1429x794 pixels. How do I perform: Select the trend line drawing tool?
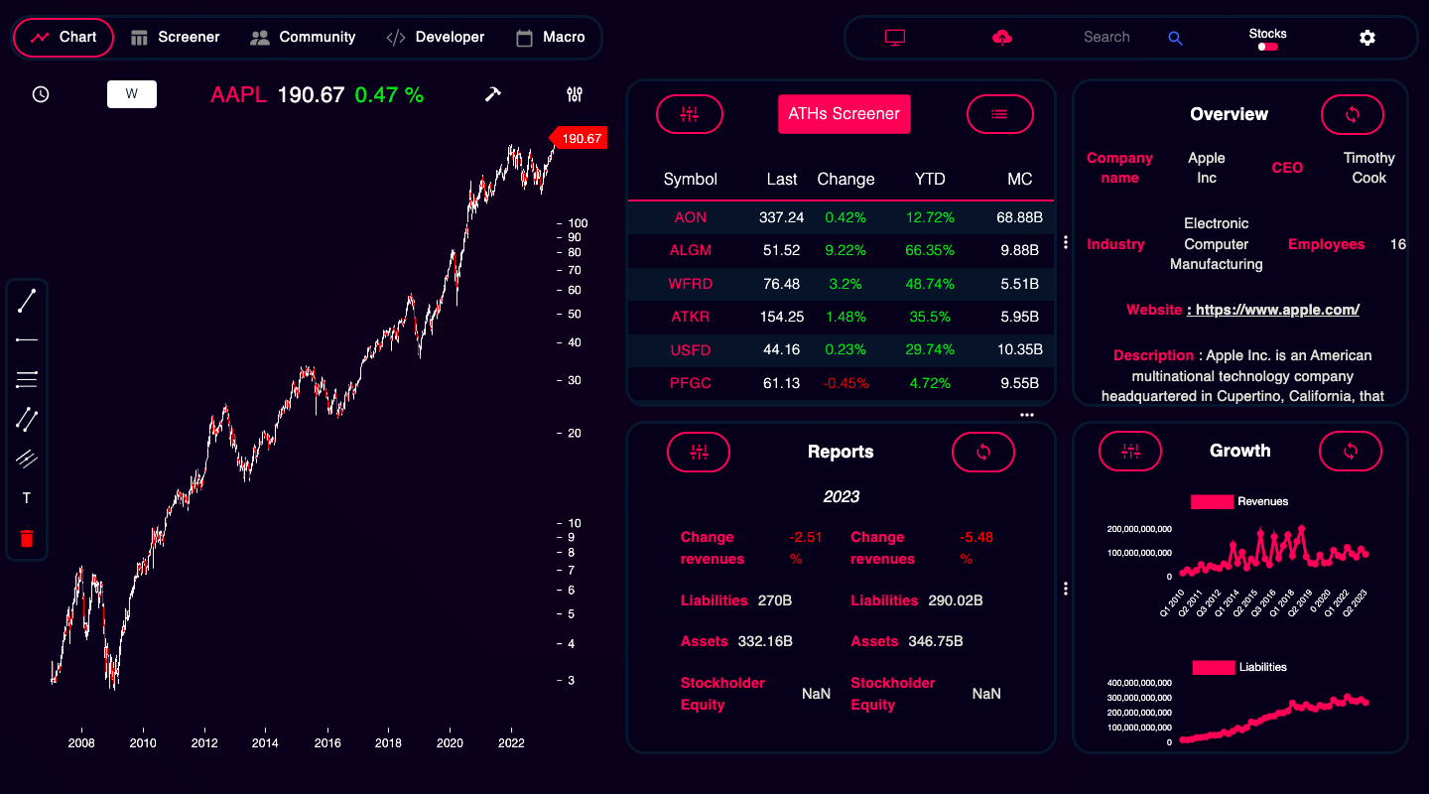(x=27, y=301)
